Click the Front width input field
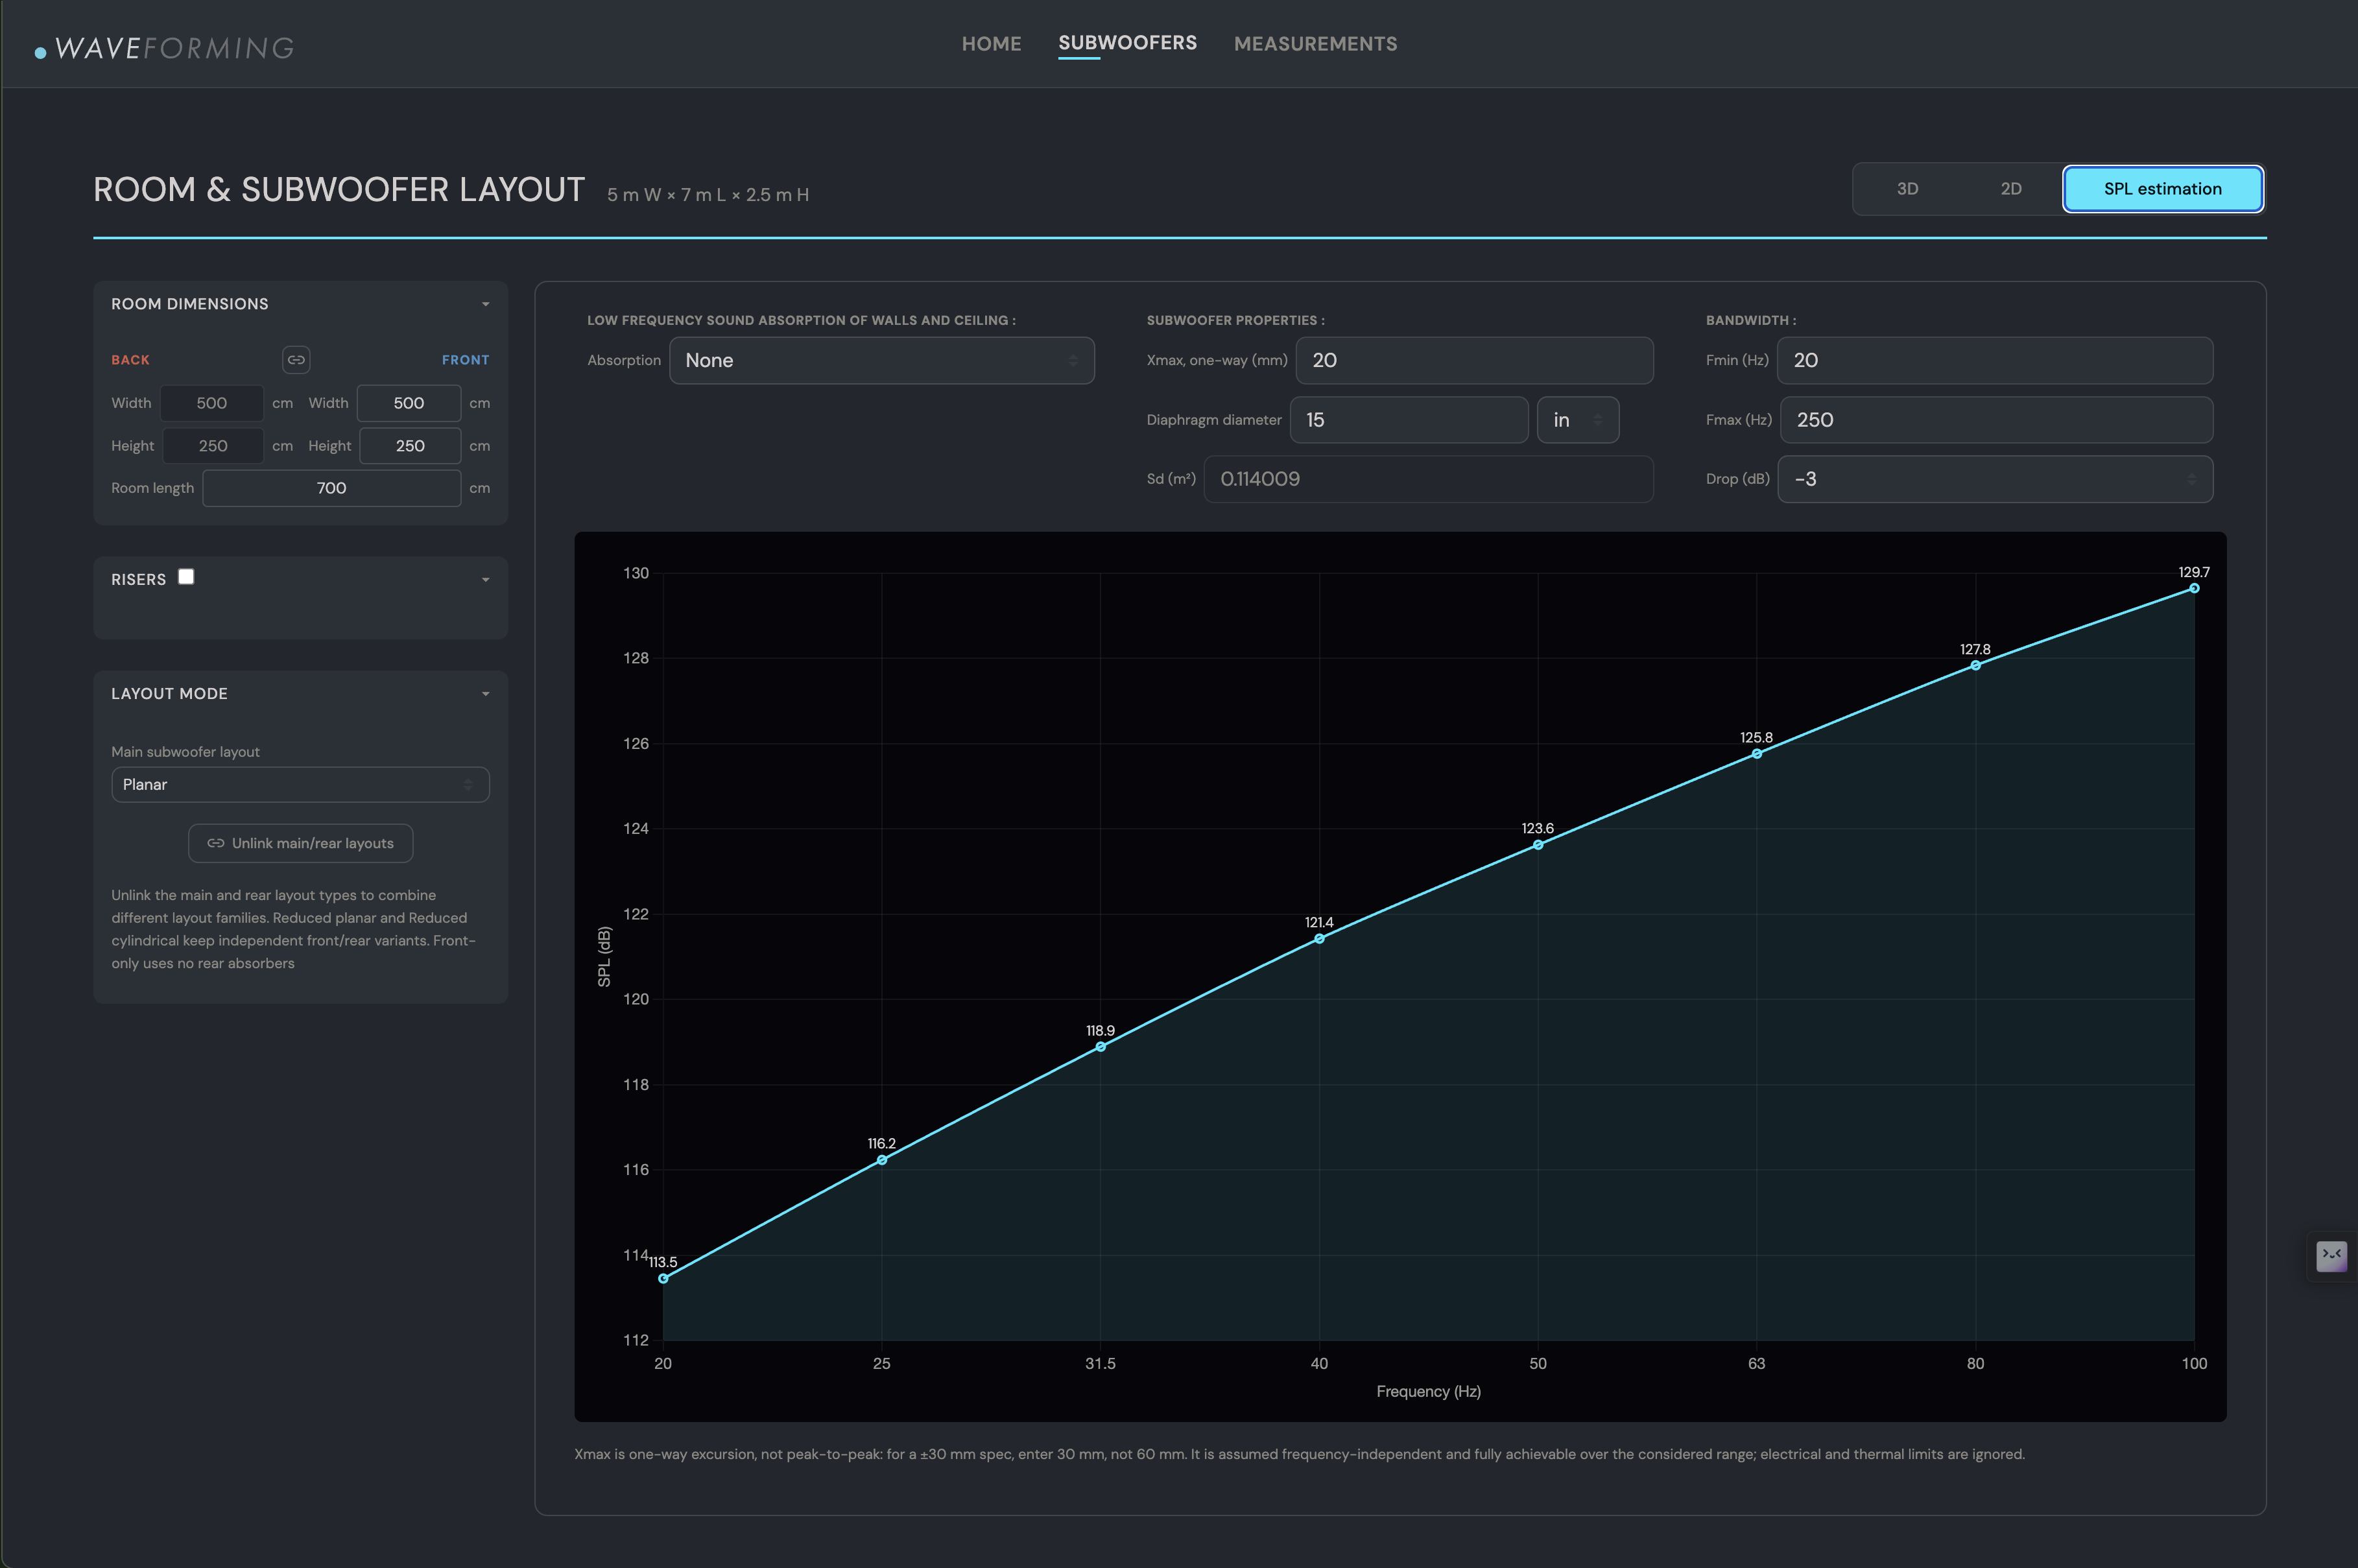2358x1568 pixels. click(409, 403)
